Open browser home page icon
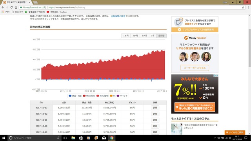The height and width of the screenshot is (141, 251). [16, 7]
